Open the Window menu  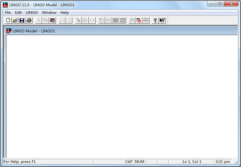pyautogui.click(x=49, y=12)
